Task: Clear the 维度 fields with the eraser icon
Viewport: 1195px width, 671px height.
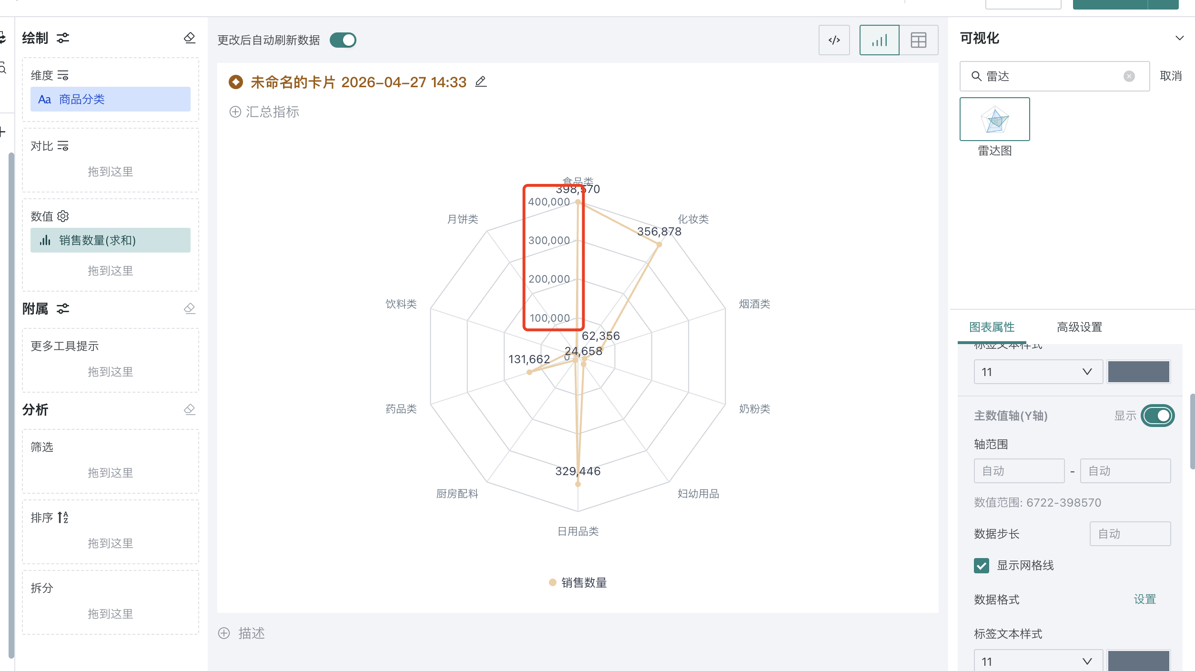Action: point(190,38)
